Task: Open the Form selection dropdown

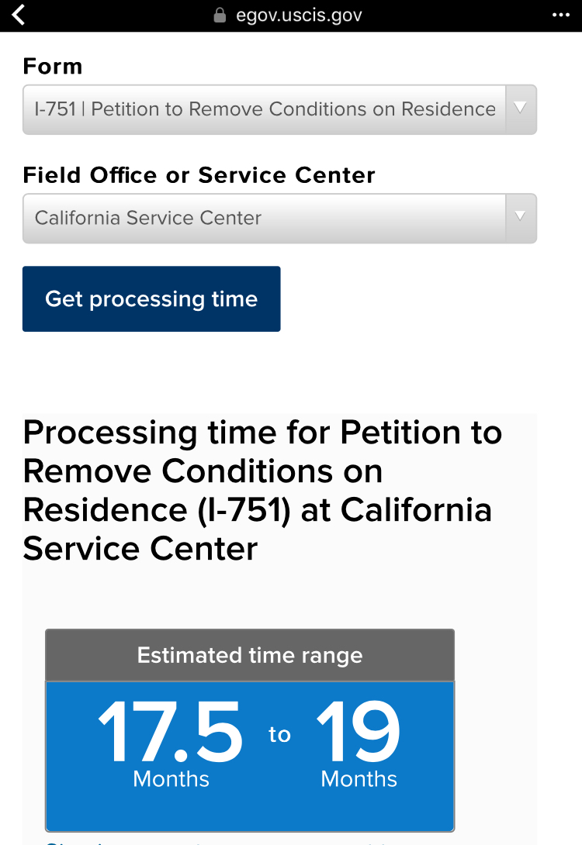Action: pos(279,109)
